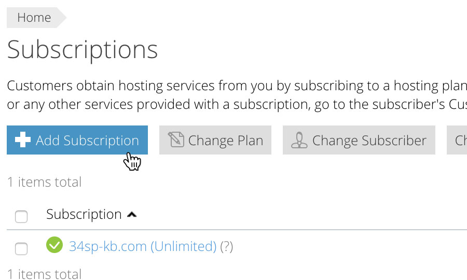Click the green active status checkmark icon
The width and height of the screenshot is (467, 280).
point(54,245)
